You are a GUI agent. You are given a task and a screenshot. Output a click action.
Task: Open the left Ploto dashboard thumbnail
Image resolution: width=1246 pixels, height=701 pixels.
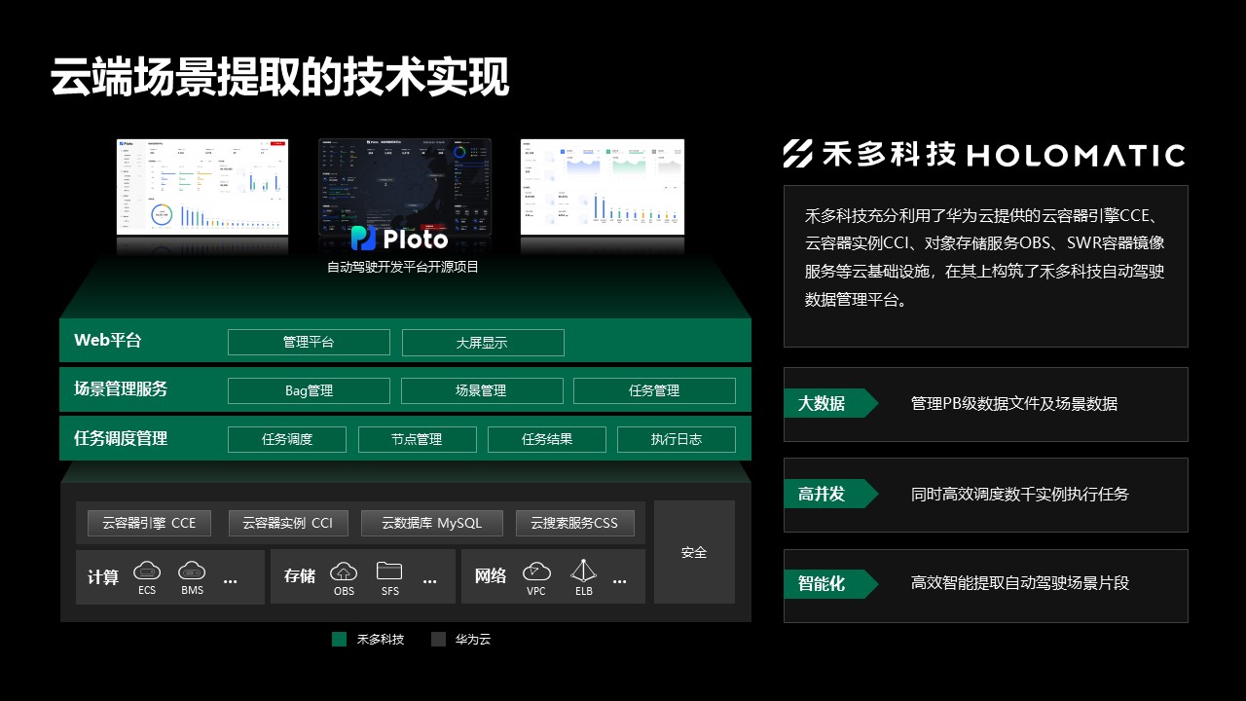pos(202,187)
